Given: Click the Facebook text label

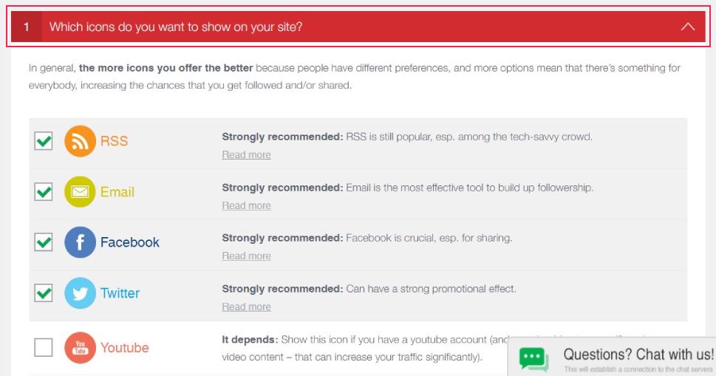Looking at the screenshot, I should [130, 242].
